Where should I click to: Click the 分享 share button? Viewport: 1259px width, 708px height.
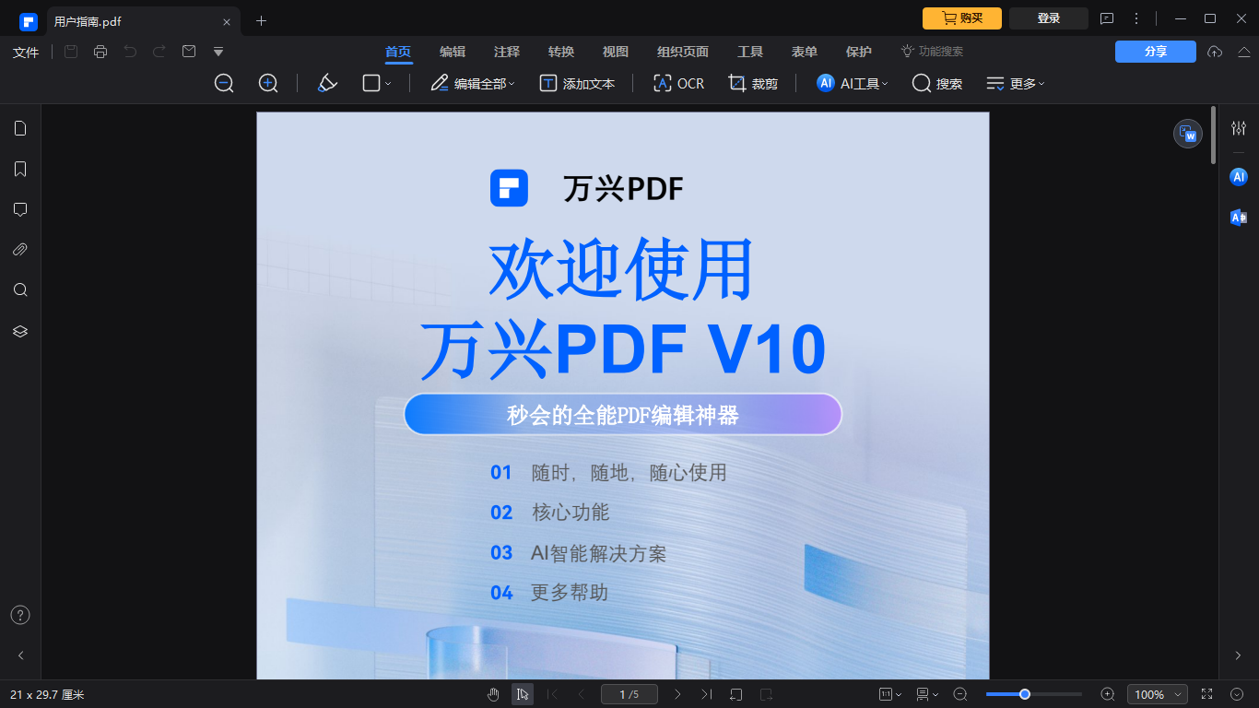point(1155,52)
